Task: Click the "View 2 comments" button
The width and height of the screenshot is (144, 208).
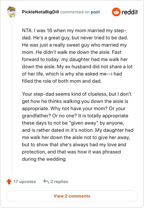Action: pyautogui.click(x=72, y=196)
